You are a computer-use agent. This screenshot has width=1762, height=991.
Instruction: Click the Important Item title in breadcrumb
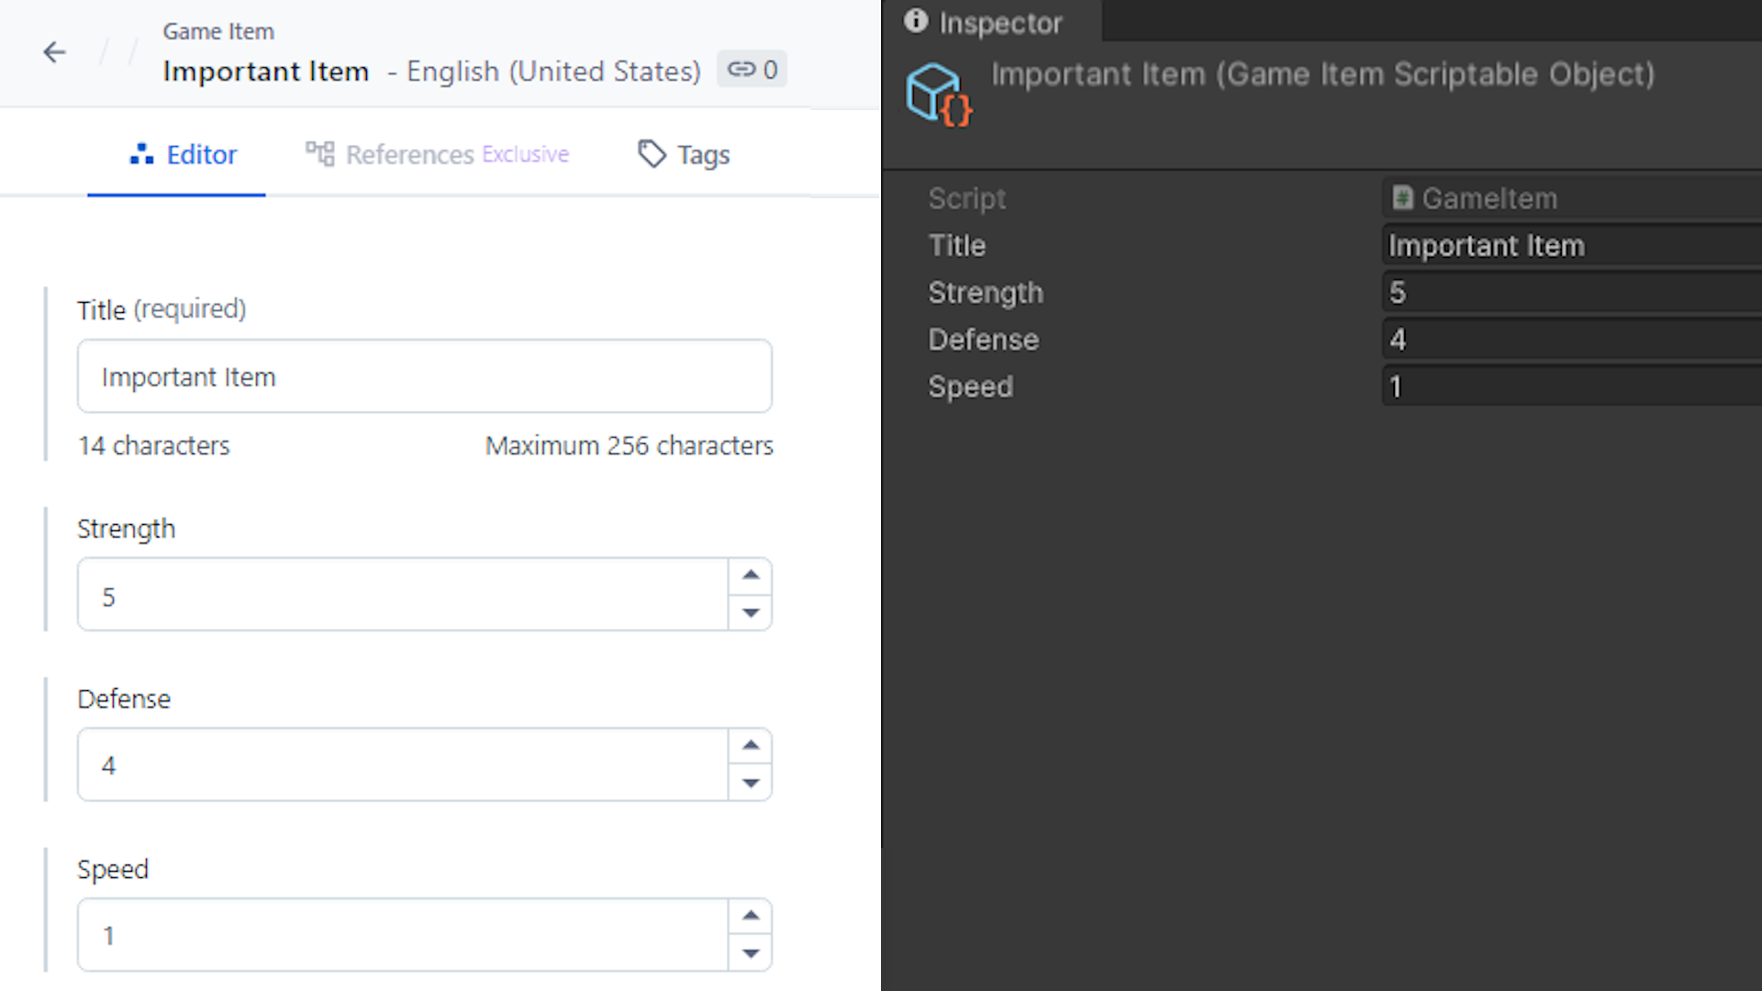pyautogui.click(x=266, y=69)
